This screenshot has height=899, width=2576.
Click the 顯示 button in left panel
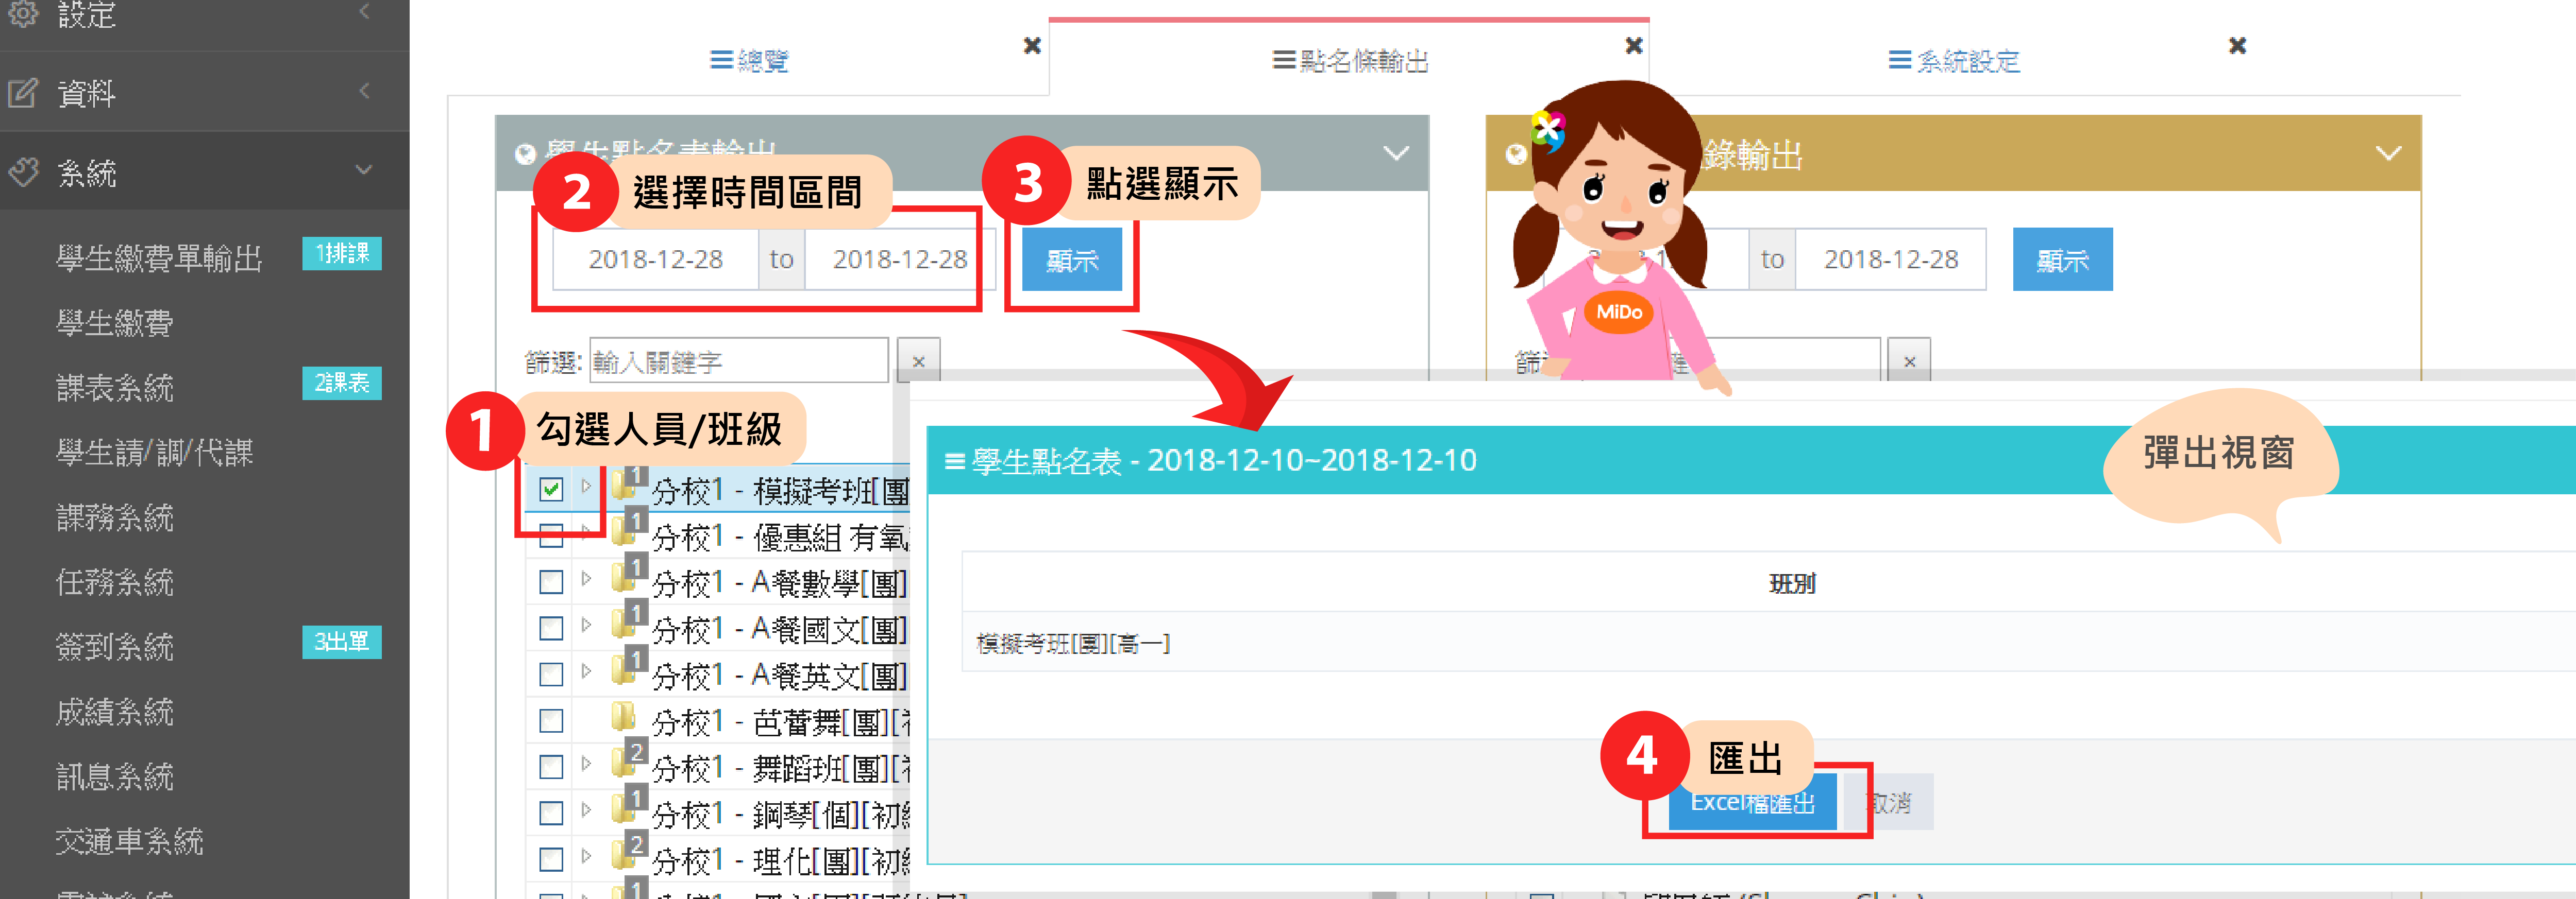pos(1071,260)
